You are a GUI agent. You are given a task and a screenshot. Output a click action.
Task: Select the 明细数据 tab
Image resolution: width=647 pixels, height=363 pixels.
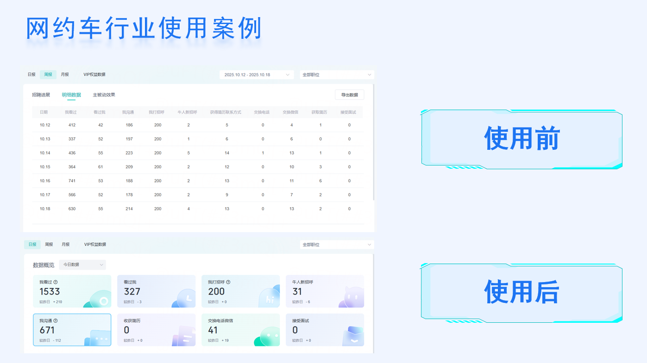[x=71, y=95]
